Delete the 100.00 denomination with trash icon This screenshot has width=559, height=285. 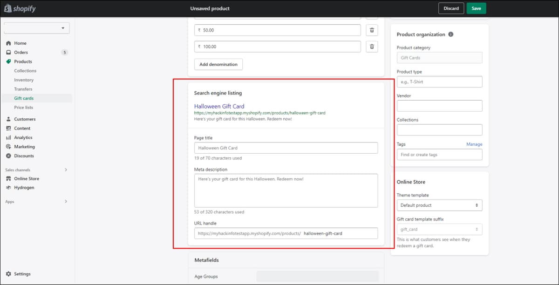[372, 47]
